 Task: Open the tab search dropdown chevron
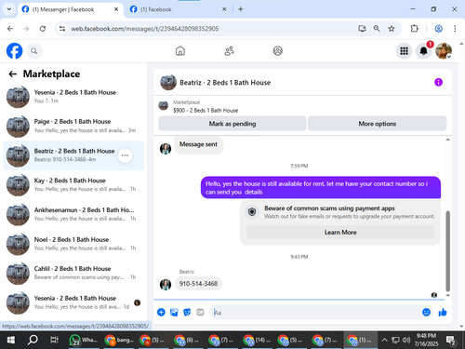(9, 9)
